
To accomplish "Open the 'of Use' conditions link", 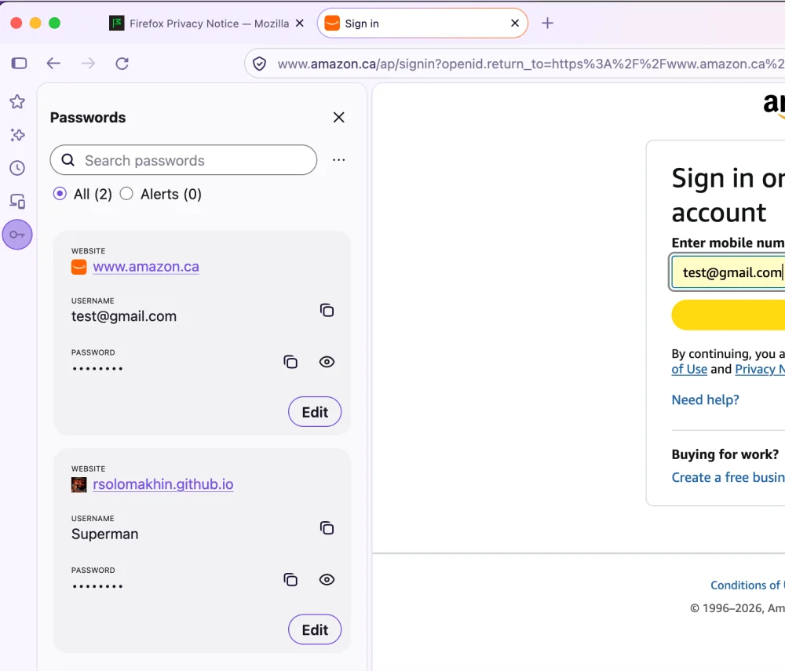I will (x=689, y=370).
